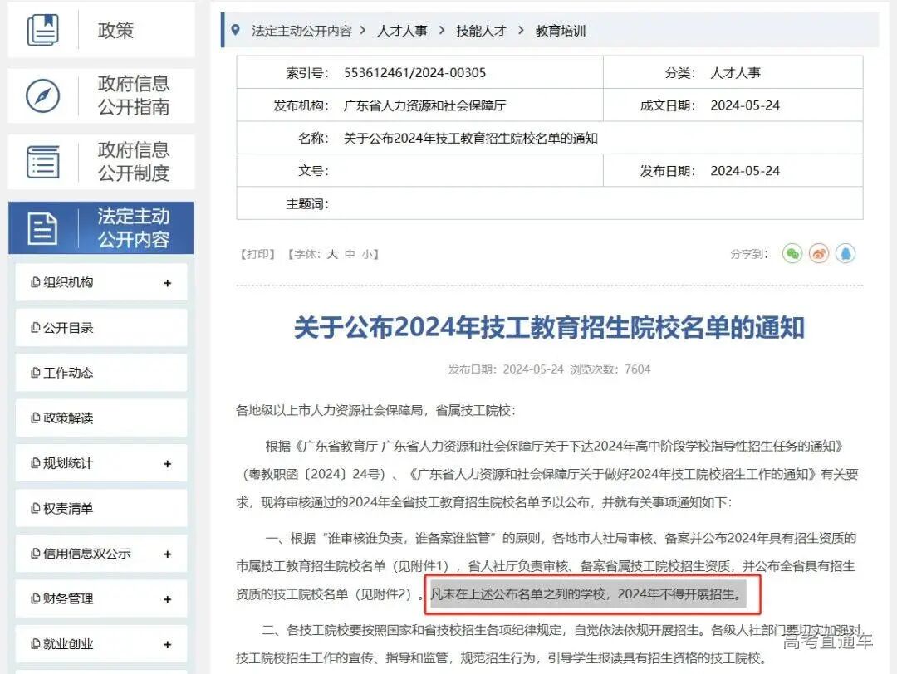Share the article via Weibo
Screen dimensions: 897x674
pyautogui.click(x=818, y=253)
